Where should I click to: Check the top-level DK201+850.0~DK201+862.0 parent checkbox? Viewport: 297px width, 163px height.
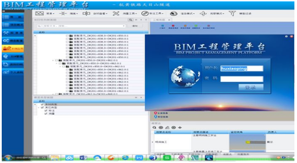[x=57, y=60]
